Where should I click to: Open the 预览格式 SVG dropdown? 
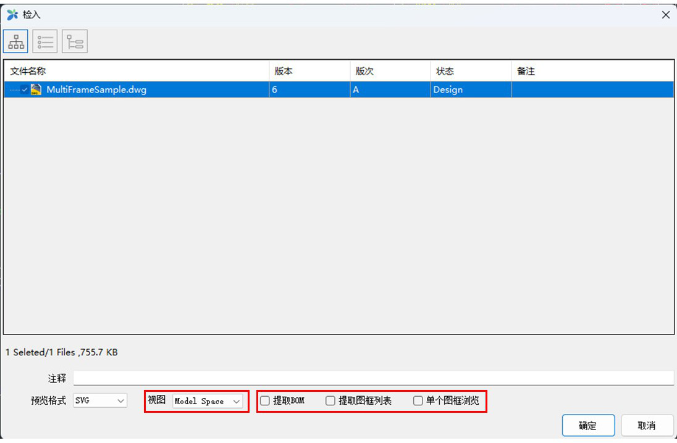tap(100, 401)
